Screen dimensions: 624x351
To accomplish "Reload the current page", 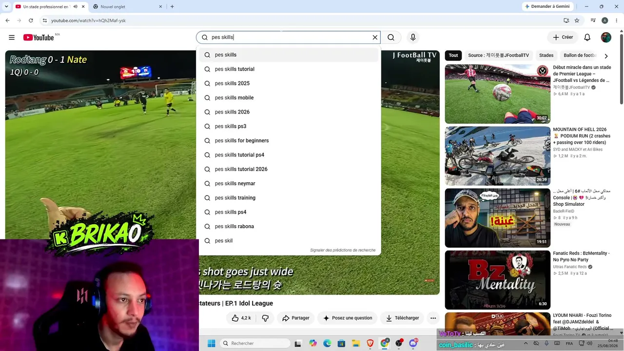I will [x=31, y=20].
